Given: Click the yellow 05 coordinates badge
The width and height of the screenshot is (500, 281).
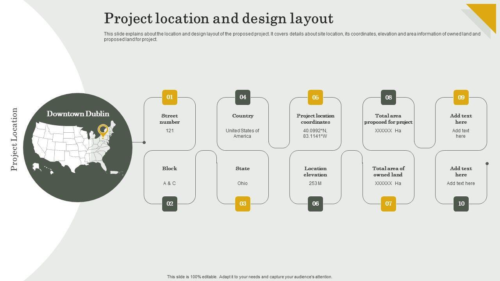Looking at the screenshot, I should (x=315, y=97).
